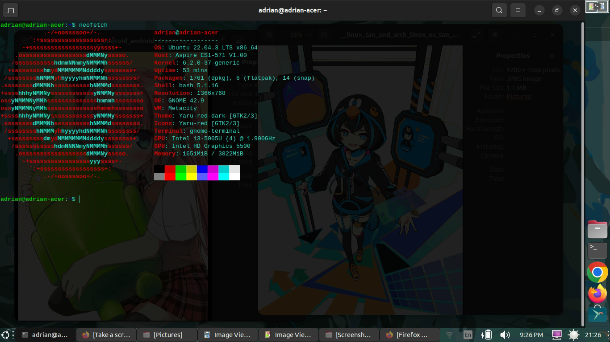Click the display monitor tray icon
Viewport: 610px width, 342px height.
click(556, 334)
